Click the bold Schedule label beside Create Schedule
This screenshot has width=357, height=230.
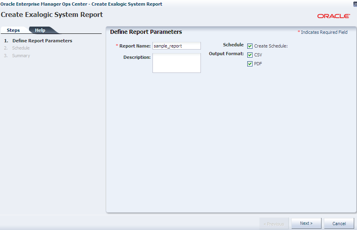(x=233, y=45)
